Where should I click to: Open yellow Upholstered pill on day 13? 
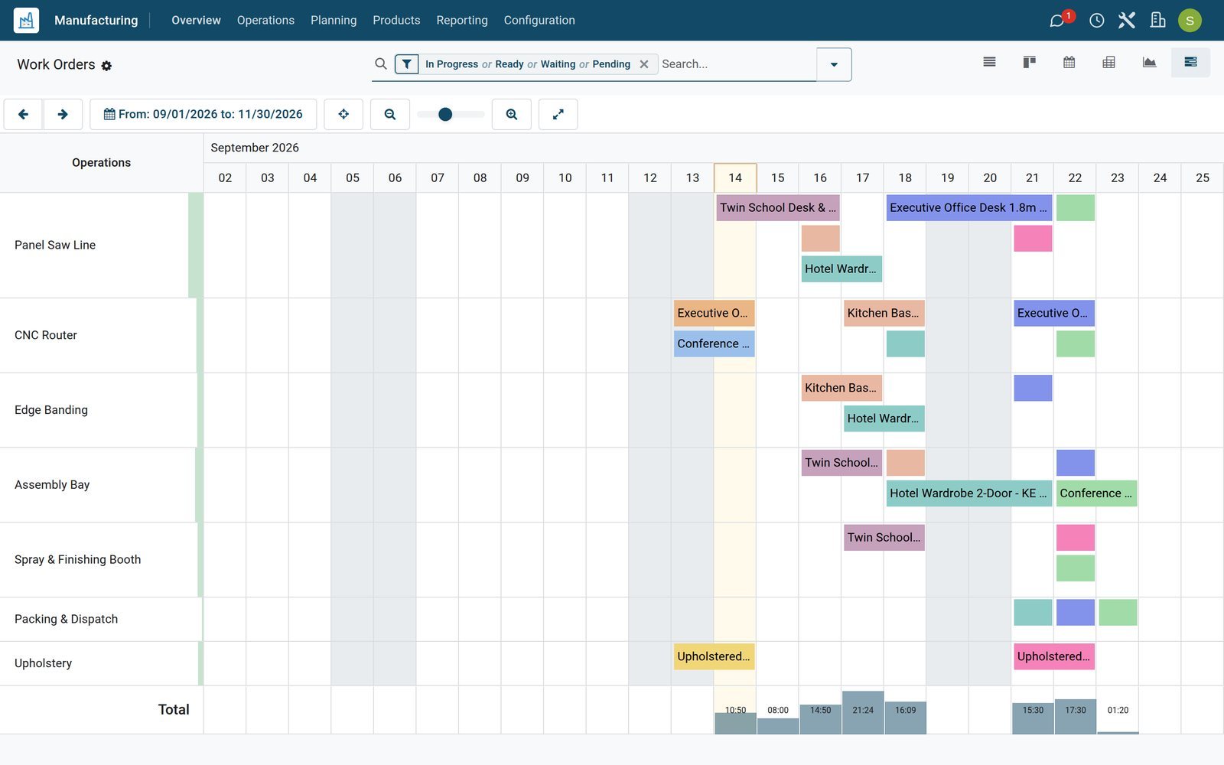[715, 656]
